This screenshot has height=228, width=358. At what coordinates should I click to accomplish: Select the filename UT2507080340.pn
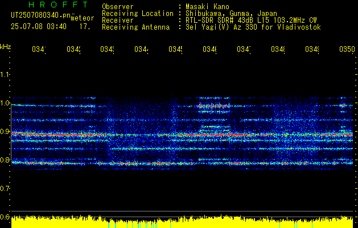click(x=40, y=15)
